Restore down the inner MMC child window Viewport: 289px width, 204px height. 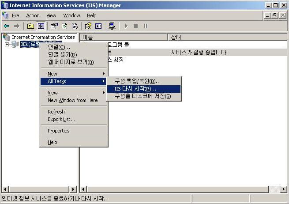pos(274,15)
